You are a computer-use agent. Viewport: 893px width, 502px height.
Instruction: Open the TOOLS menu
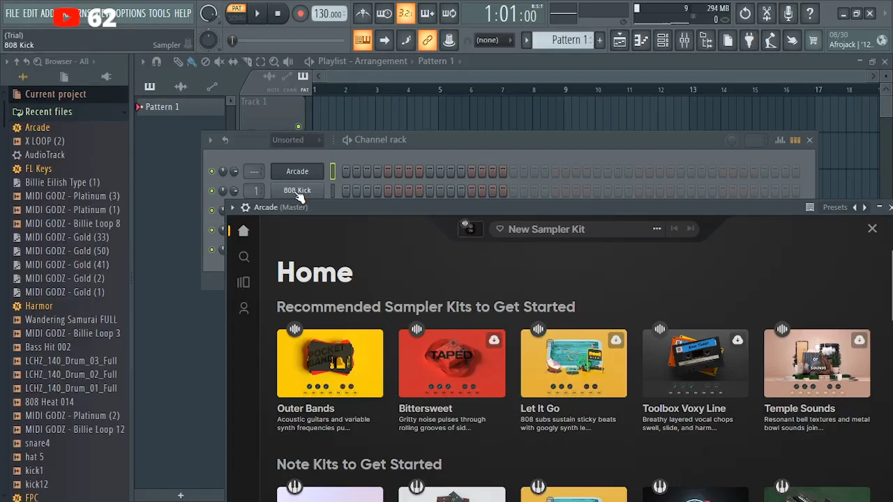[x=159, y=13]
